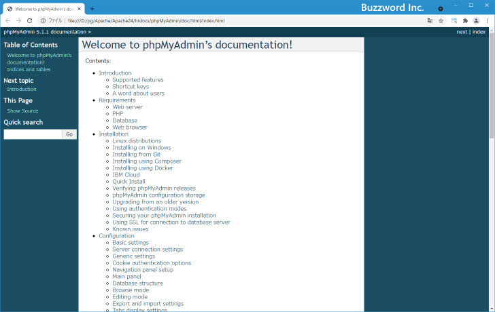
Task: Open 'Server connection settings' link
Action: click(148, 250)
